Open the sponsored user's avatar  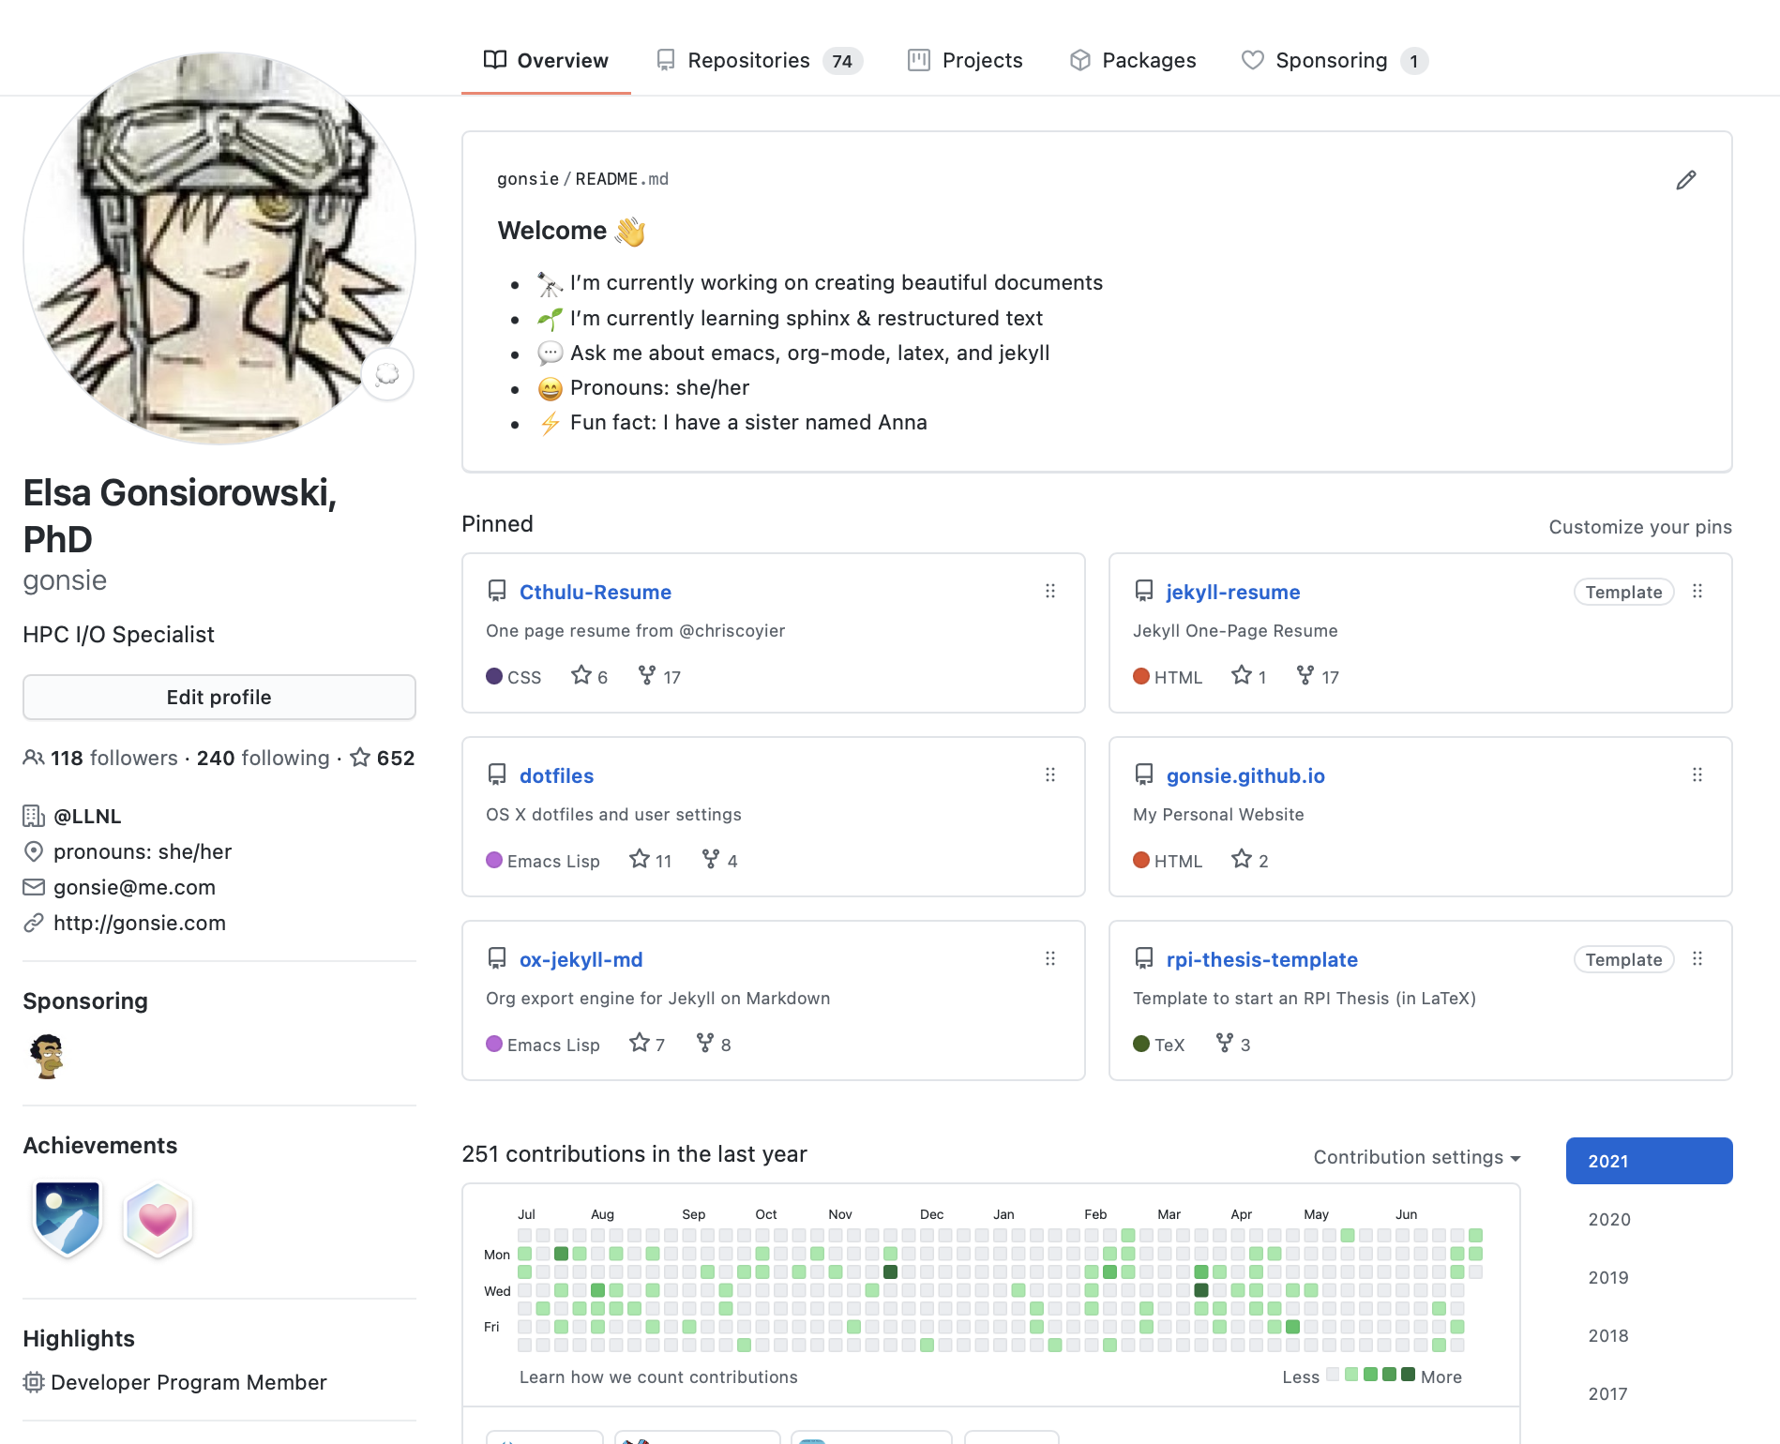click(46, 1056)
